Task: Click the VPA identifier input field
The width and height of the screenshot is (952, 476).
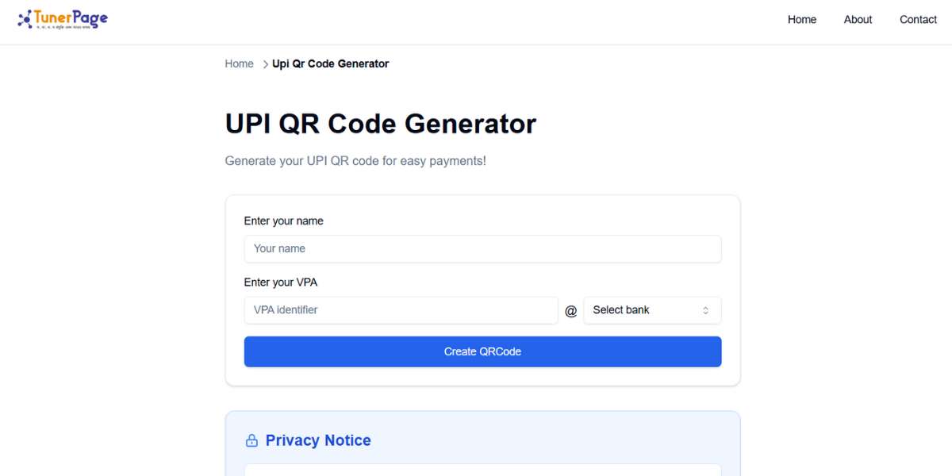Action: [401, 309]
